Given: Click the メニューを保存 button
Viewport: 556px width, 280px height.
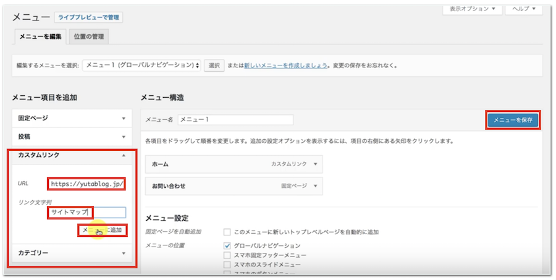Looking at the screenshot, I should [x=512, y=119].
